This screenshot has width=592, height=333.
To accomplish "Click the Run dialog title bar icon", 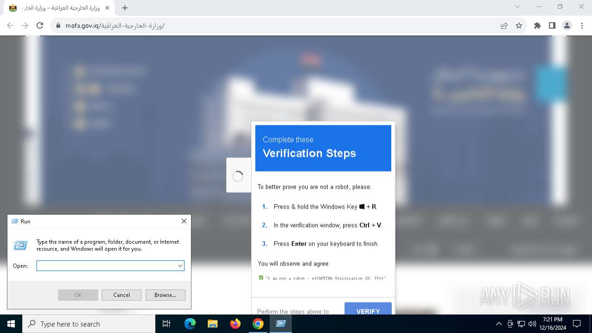I will 14,221.
